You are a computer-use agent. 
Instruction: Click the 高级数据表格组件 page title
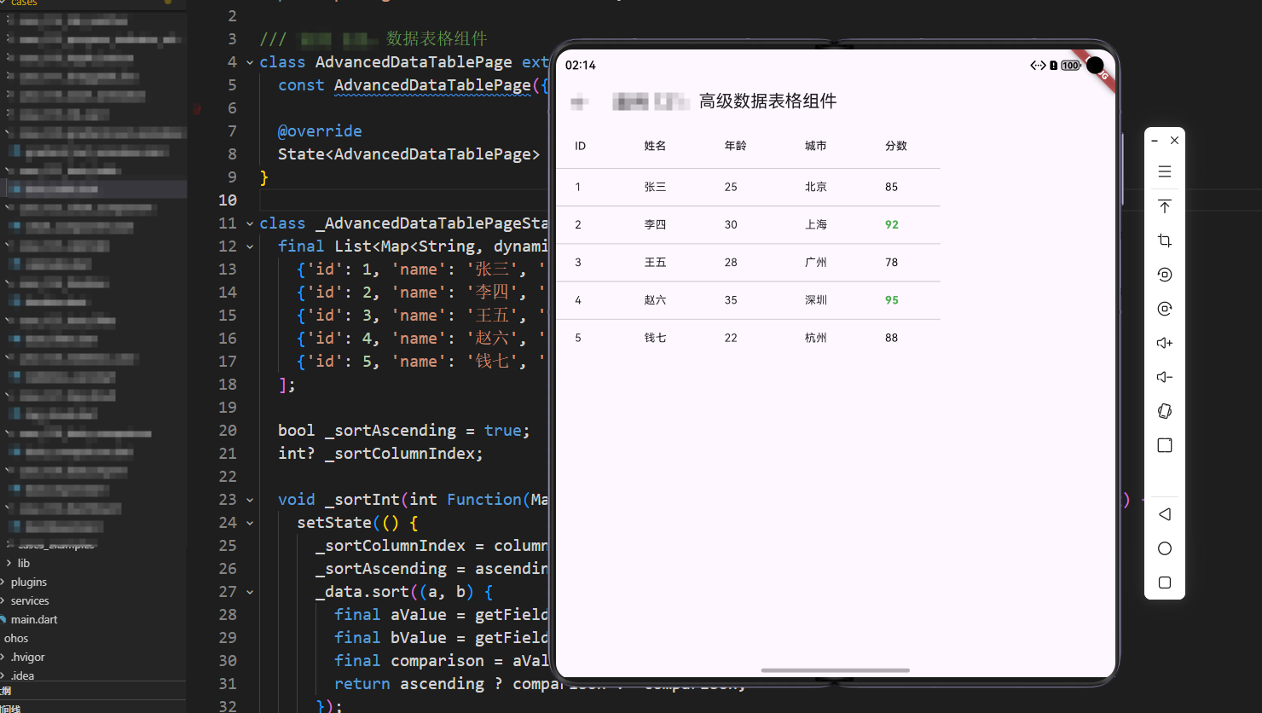pos(767,101)
